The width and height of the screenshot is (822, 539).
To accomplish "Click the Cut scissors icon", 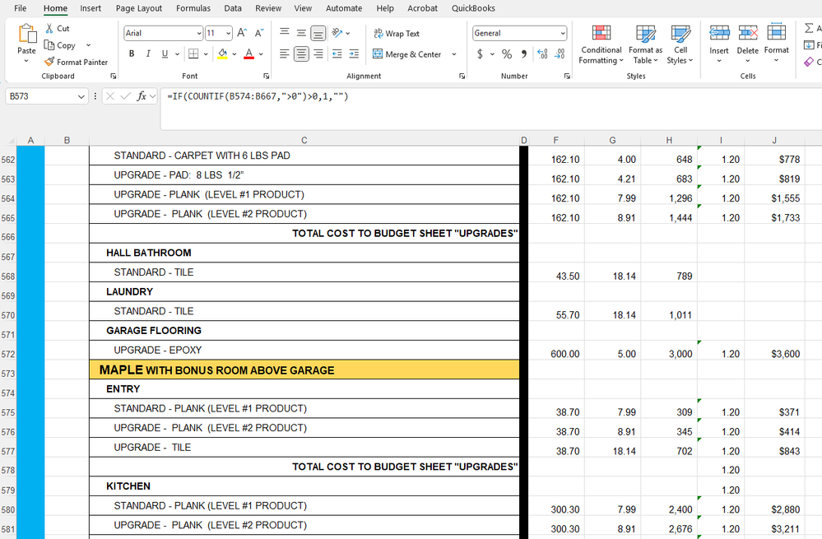I will click(x=49, y=28).
